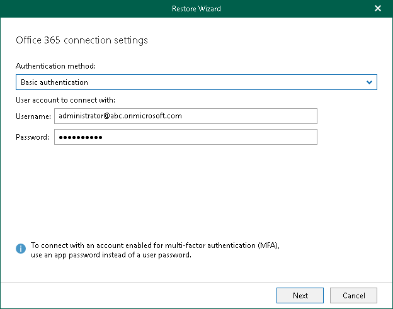Click the Password label
This screenshot has height=309, width=393.
pos(33,137)
